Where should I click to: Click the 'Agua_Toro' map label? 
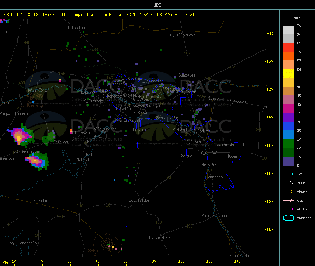pos(37,90)
